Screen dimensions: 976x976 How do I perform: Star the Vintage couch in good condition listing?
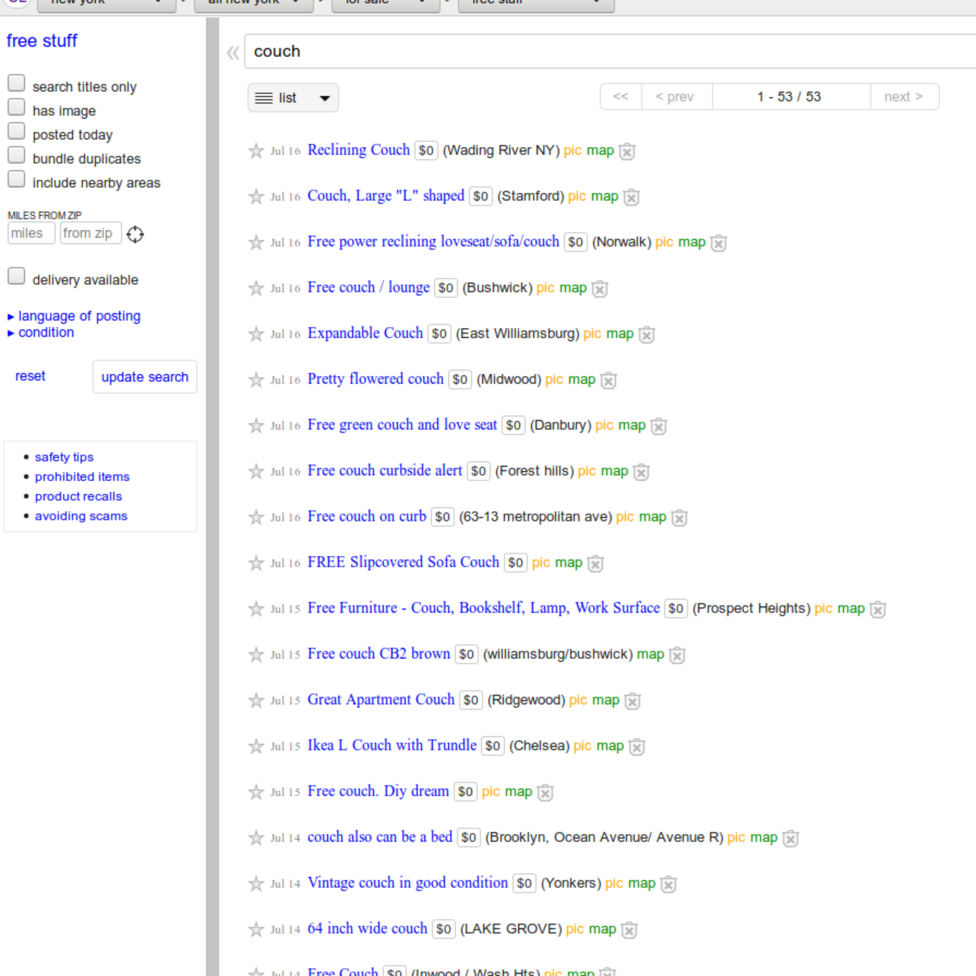coord(256,884)
